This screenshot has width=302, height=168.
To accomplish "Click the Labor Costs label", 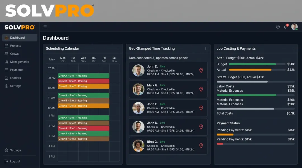I will (x=225, y=86).
